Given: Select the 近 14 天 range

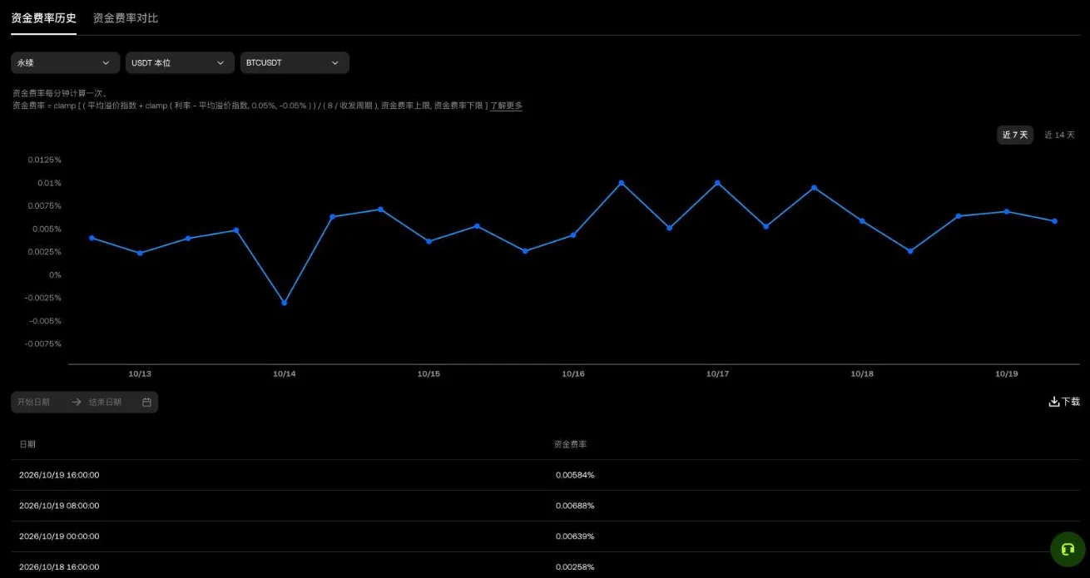Looking at the screenshot, I should pos(1059,135).
